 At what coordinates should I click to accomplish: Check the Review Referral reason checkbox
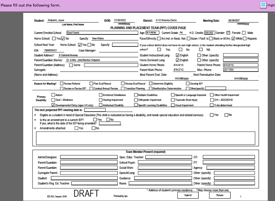(x=62, y=83)
